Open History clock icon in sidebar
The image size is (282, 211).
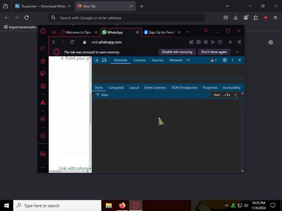[43, 136]
